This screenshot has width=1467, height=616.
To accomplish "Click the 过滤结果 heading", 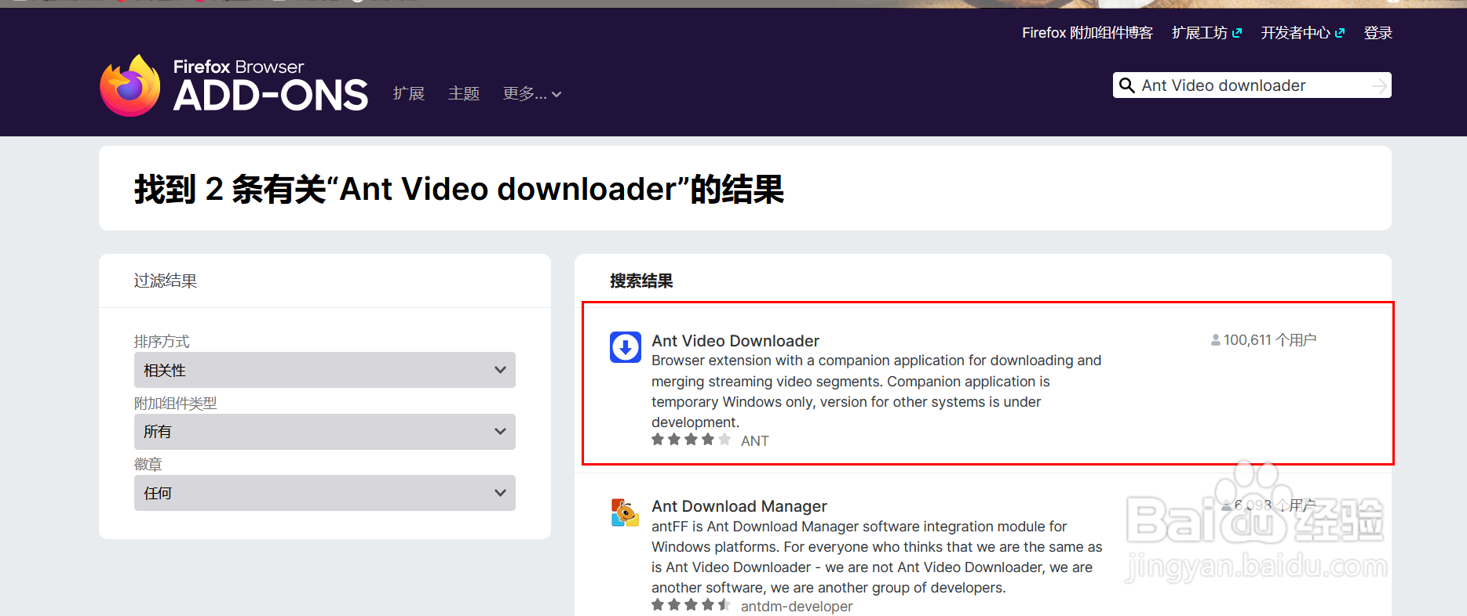I will 166,281.
